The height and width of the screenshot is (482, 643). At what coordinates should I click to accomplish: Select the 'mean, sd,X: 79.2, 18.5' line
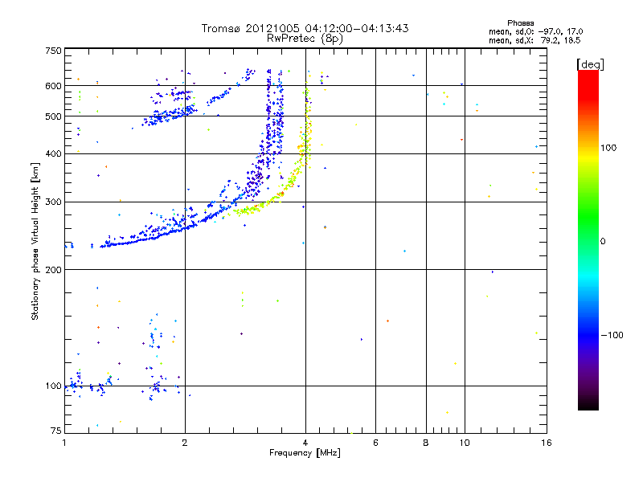pyautogui.click(x=534, y=40)
